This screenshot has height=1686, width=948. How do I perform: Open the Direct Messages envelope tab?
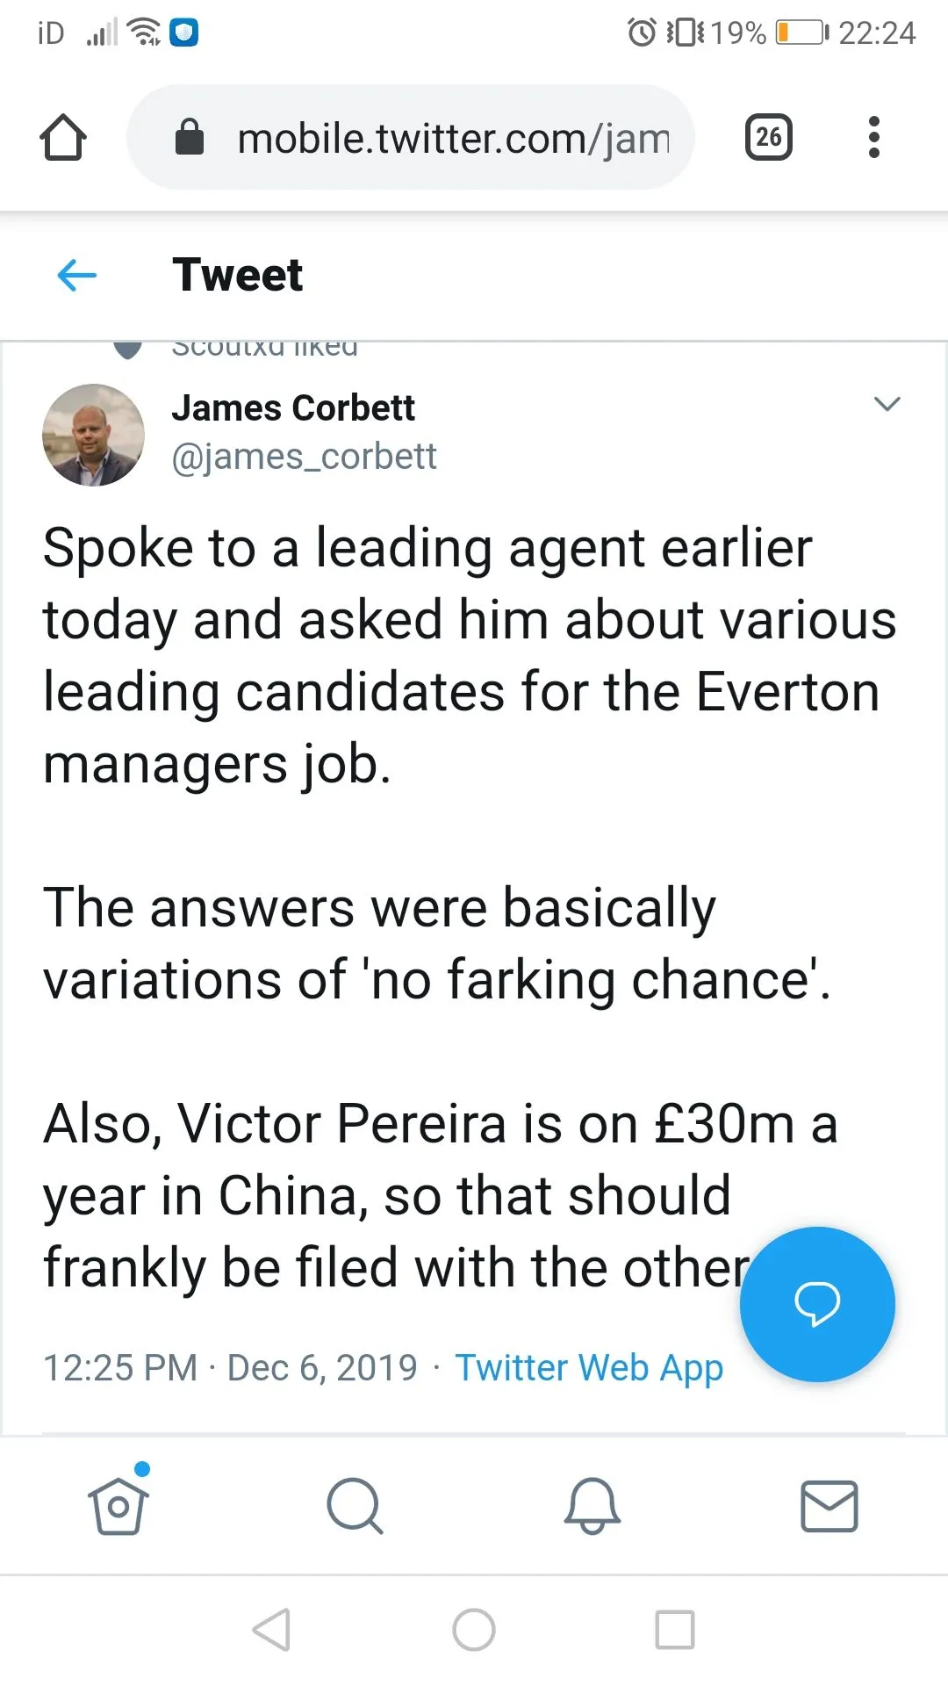point(829,1505)
